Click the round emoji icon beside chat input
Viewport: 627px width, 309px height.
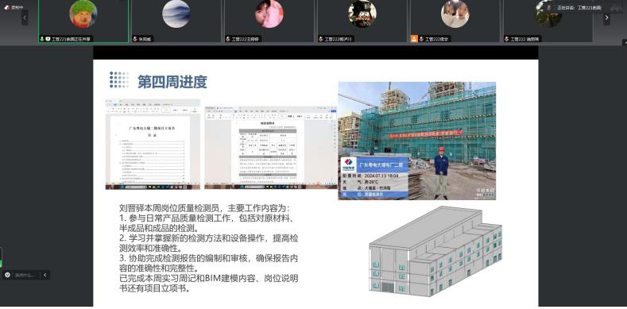click(x=7, y=275)
